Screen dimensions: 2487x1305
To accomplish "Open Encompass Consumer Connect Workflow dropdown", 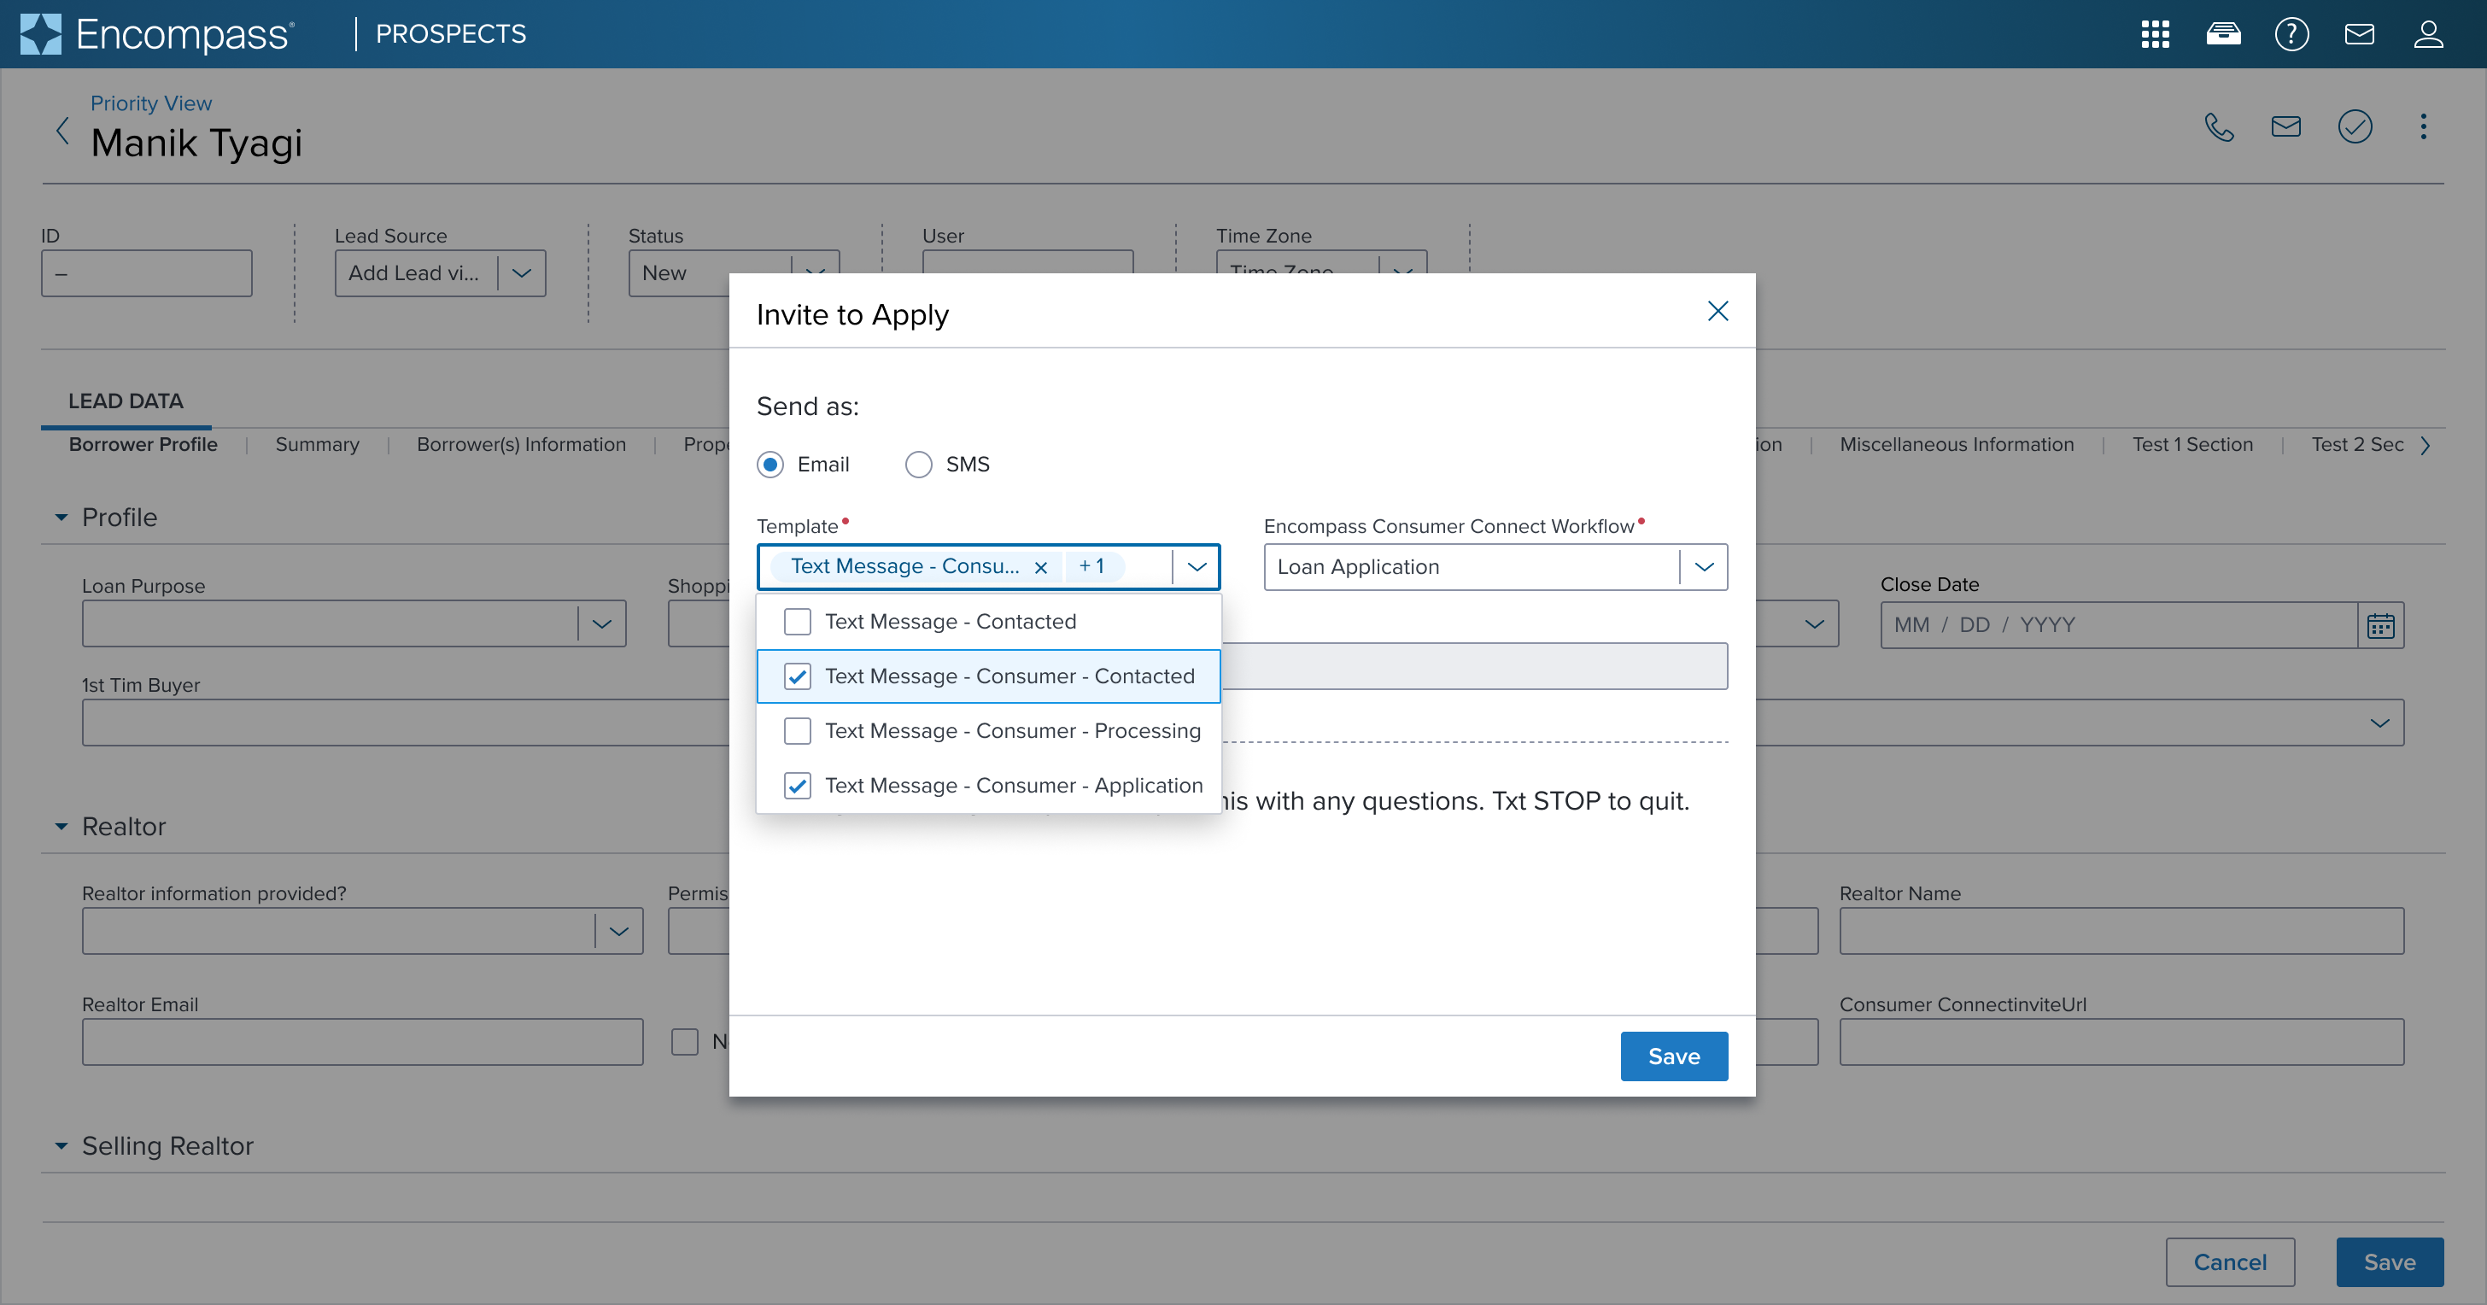I will [1703, 566].
